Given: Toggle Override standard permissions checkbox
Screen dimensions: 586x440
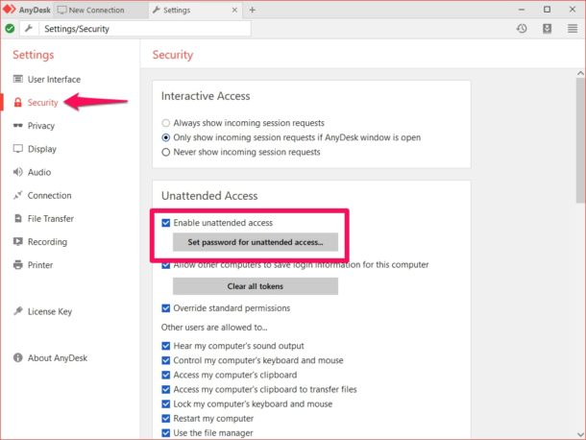Looking at the screenshot, I should [x=165, y=308].
